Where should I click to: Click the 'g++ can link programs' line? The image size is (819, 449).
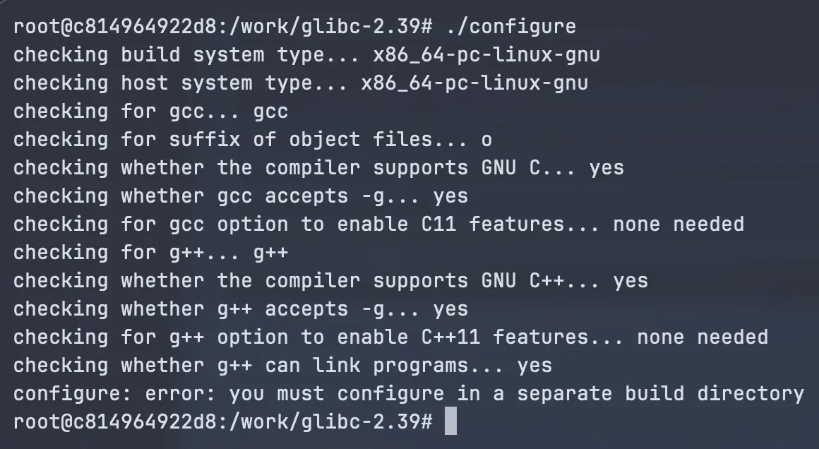[x=282, y=365]
